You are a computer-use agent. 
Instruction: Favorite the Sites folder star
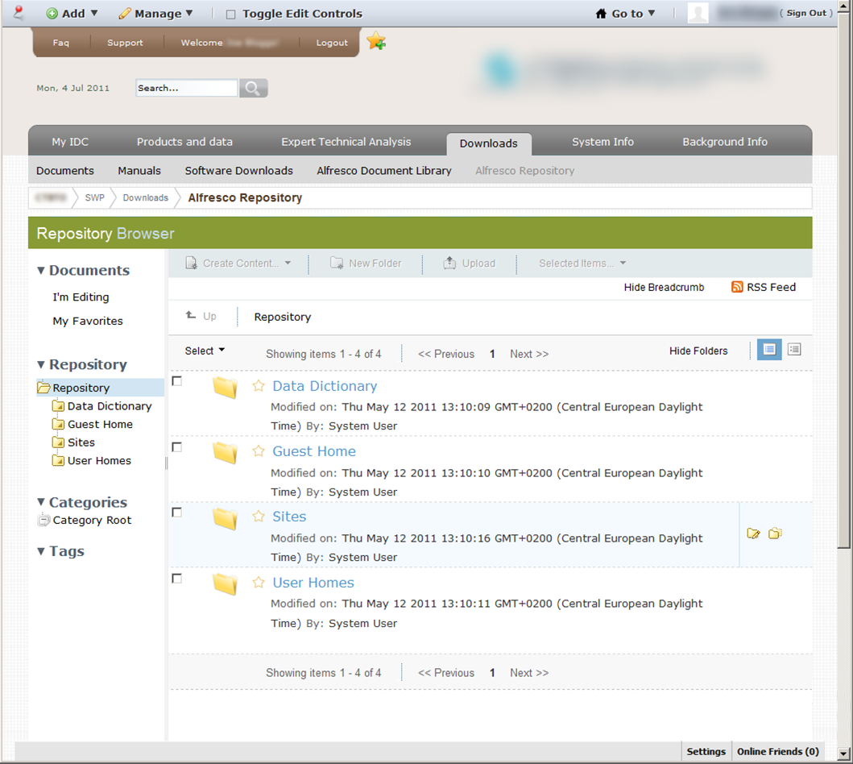tap(259, 517)
